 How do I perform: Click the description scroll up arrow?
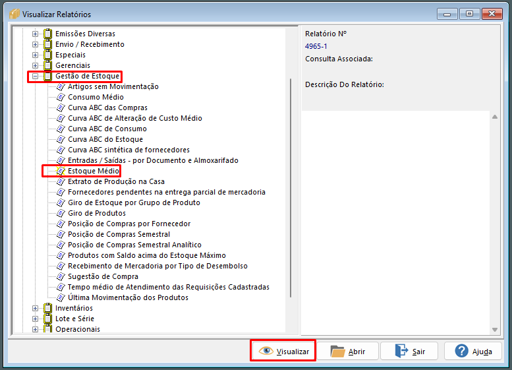pos(495,117)
